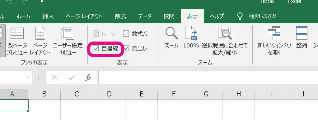Click the fx insert function icon
The height and width of the screenshot is (120, 318).
[x=88, y=78]
